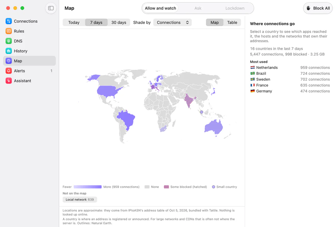Viewport: 335px width, 227px height.
Task: Select Netherlands in Most used list
Action: tap(290, 68)
